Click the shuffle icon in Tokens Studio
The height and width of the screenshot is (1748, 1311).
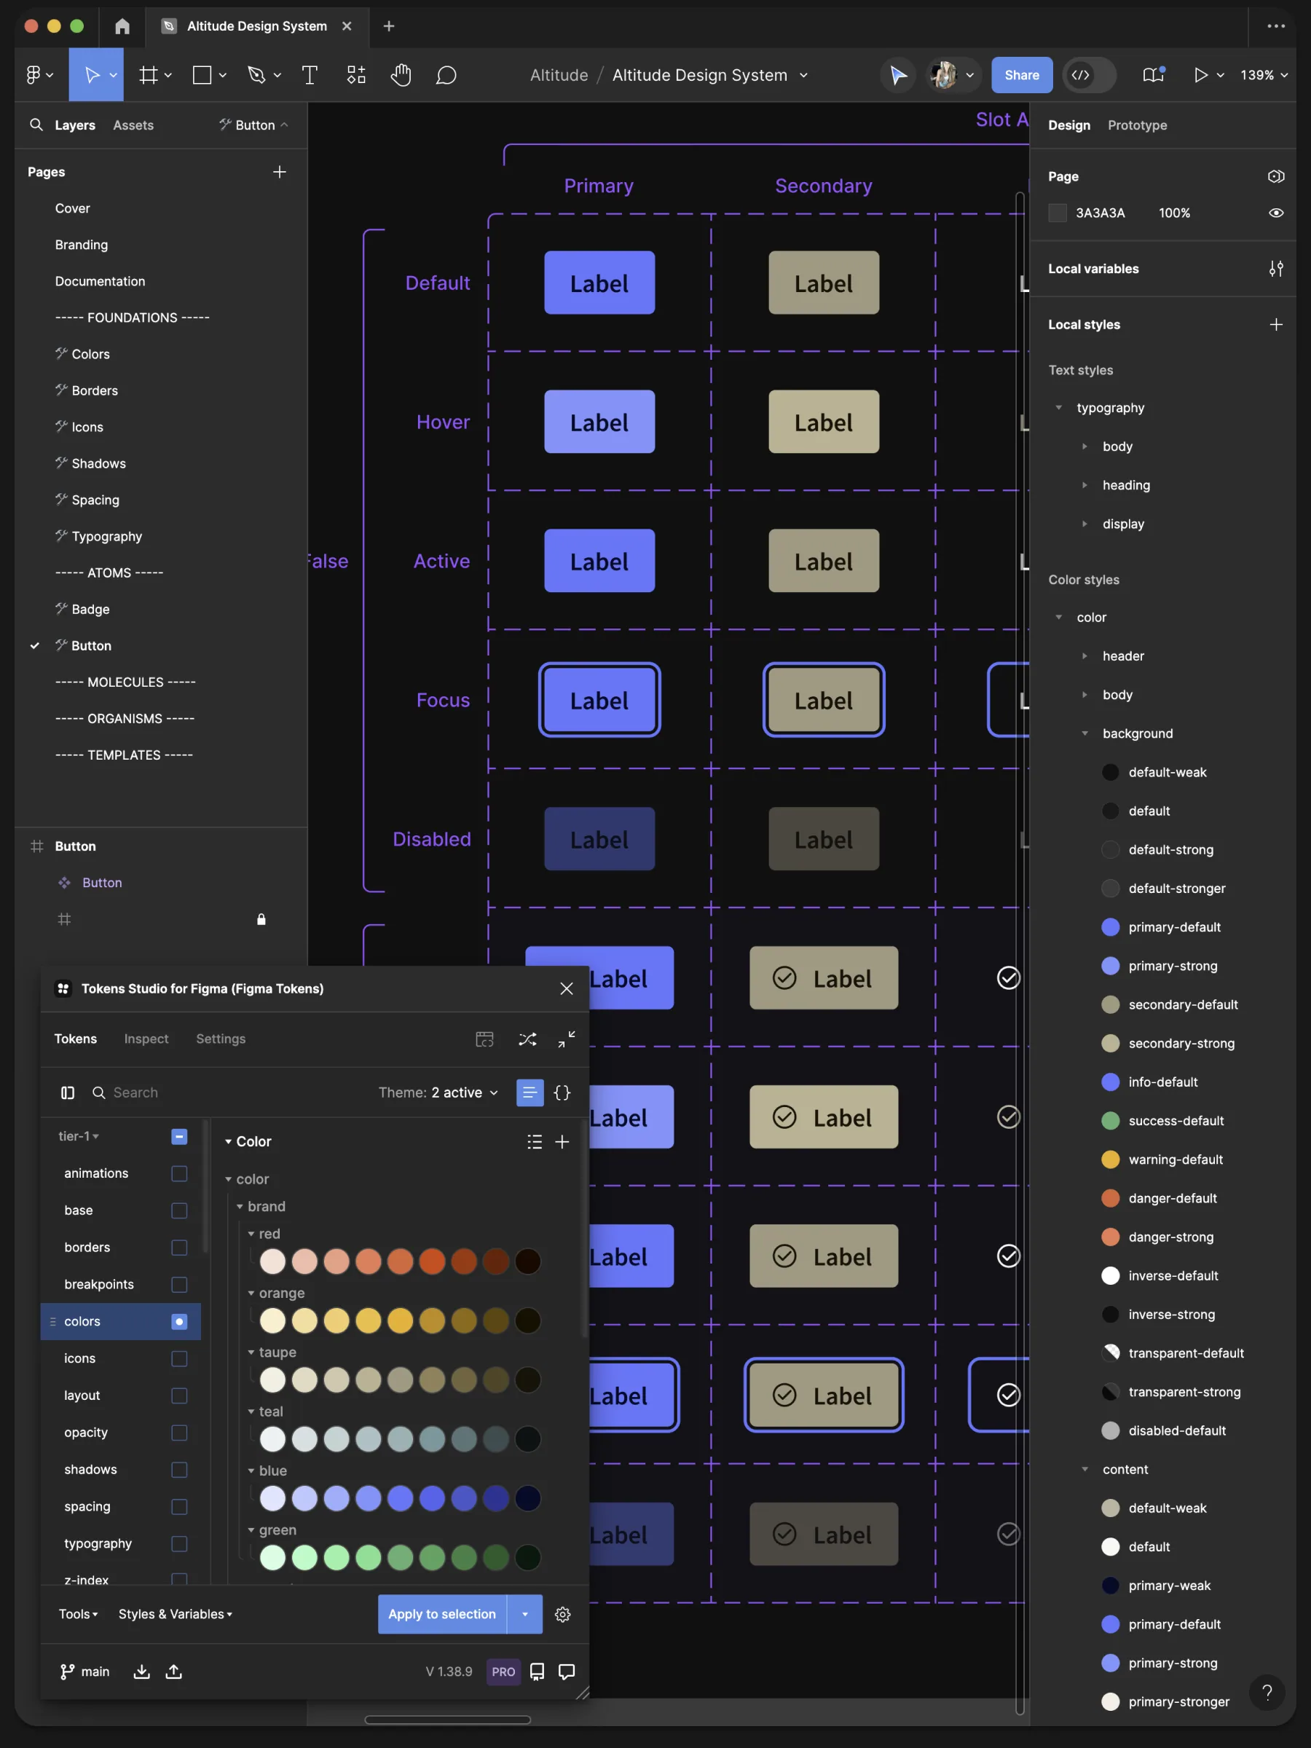click(x=527, y=1039)
